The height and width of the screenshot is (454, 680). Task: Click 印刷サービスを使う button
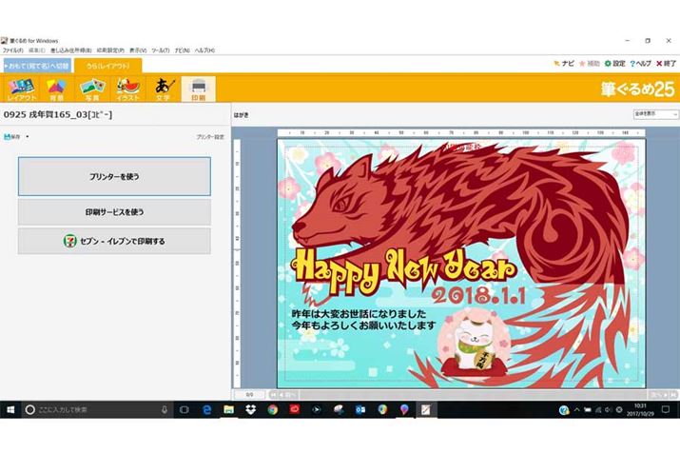[x=114, y=212]
